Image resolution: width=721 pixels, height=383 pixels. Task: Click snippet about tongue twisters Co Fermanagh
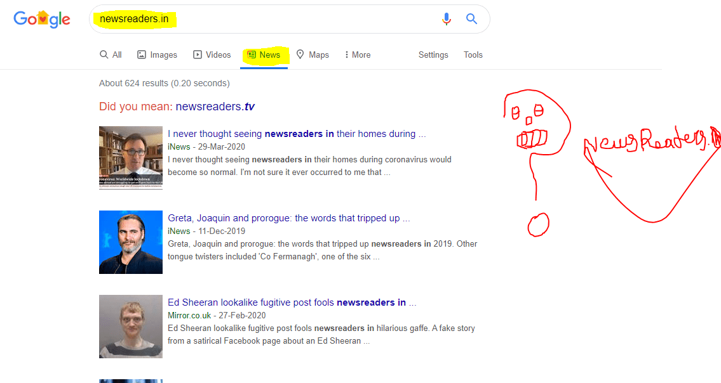(322, 250)
